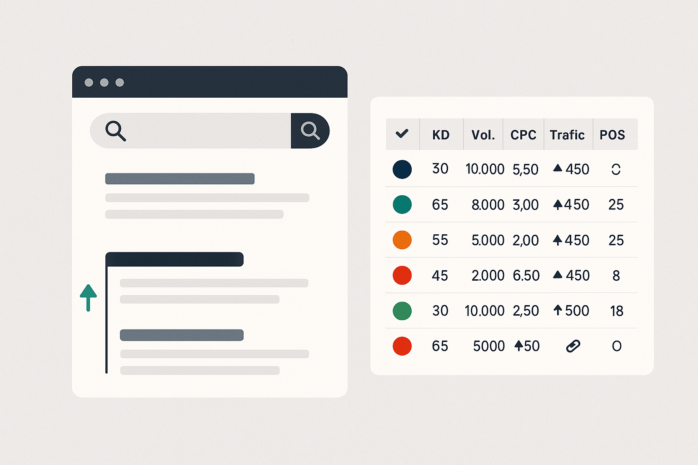Open the POS column header
This screenshot has height=465, width=698.
click(x=612, y=135)
